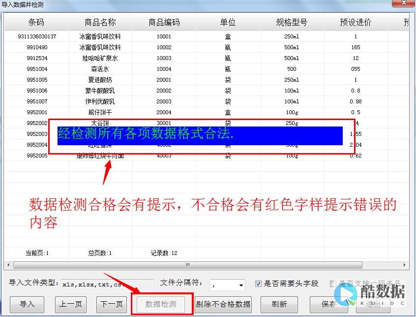Image resolution: width=416 pixels, height=317 pixels.
Task: Select barcode cell 9951004
Action: (37, 69)
